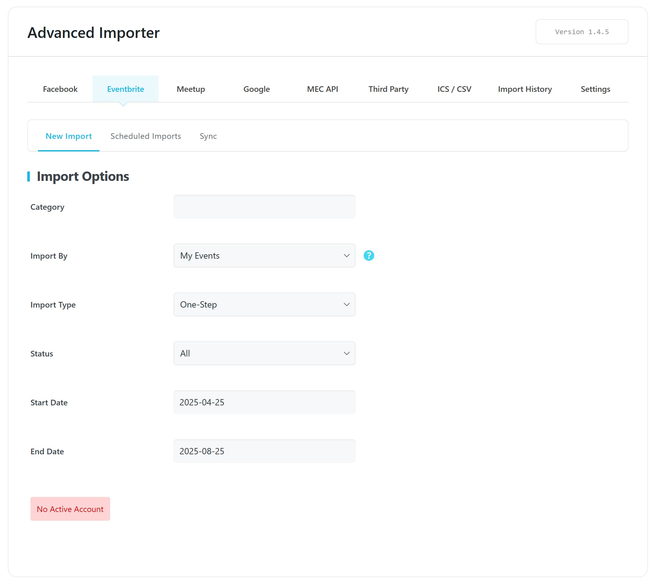Switch to the MEC API tab
This screenshot has height=585, width=658.
pos(322,89)
